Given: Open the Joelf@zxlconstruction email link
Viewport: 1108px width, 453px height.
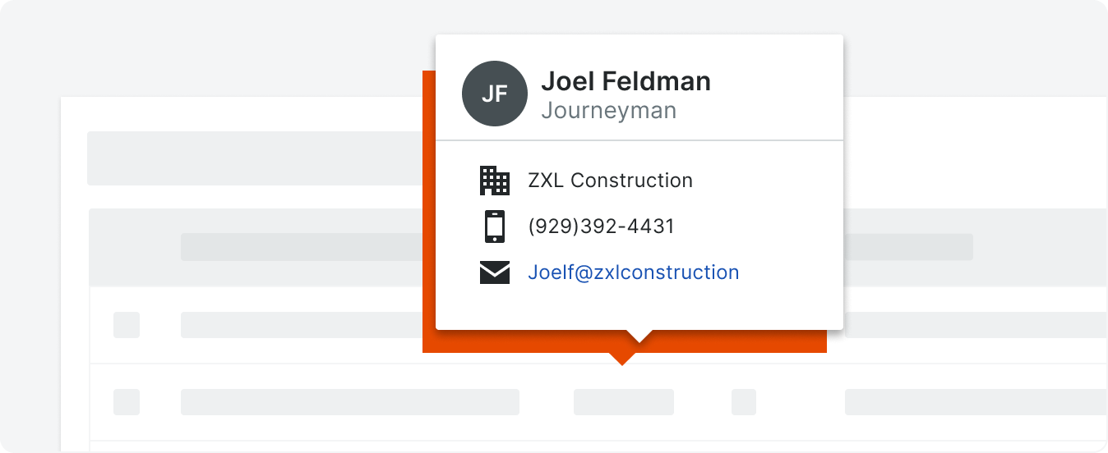Looking at the screenshot, I should [x=633, y=272].
